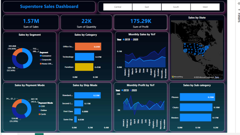Click the 22K Sum of Quantity card
Viewport: 240px width, 135px height.
(x=87, y=22)
